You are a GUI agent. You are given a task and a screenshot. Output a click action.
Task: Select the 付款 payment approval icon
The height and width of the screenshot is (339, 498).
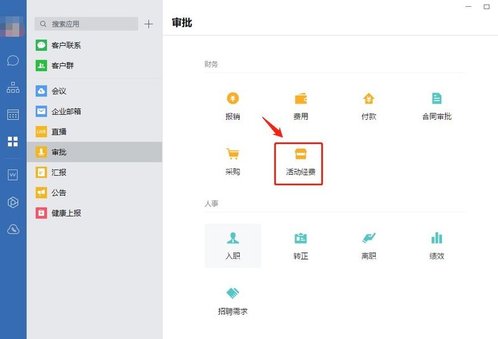point(369,99)
